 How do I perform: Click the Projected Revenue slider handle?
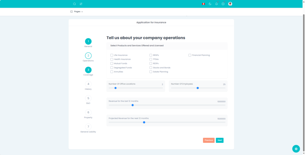pos(144,122)
